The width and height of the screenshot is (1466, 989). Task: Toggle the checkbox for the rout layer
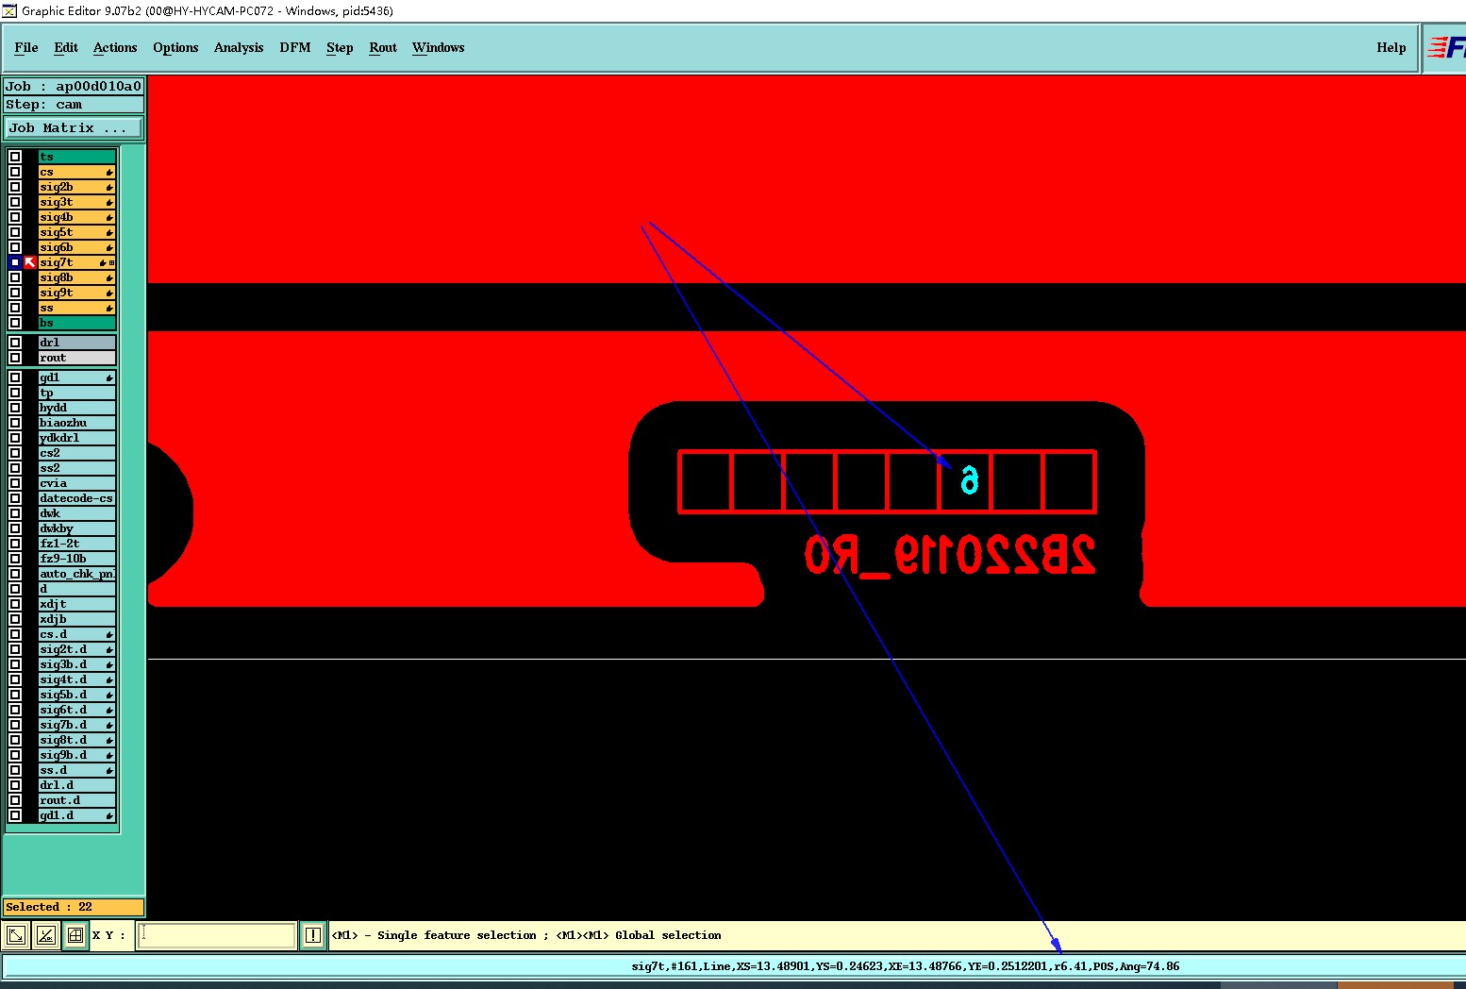point(15,358)
